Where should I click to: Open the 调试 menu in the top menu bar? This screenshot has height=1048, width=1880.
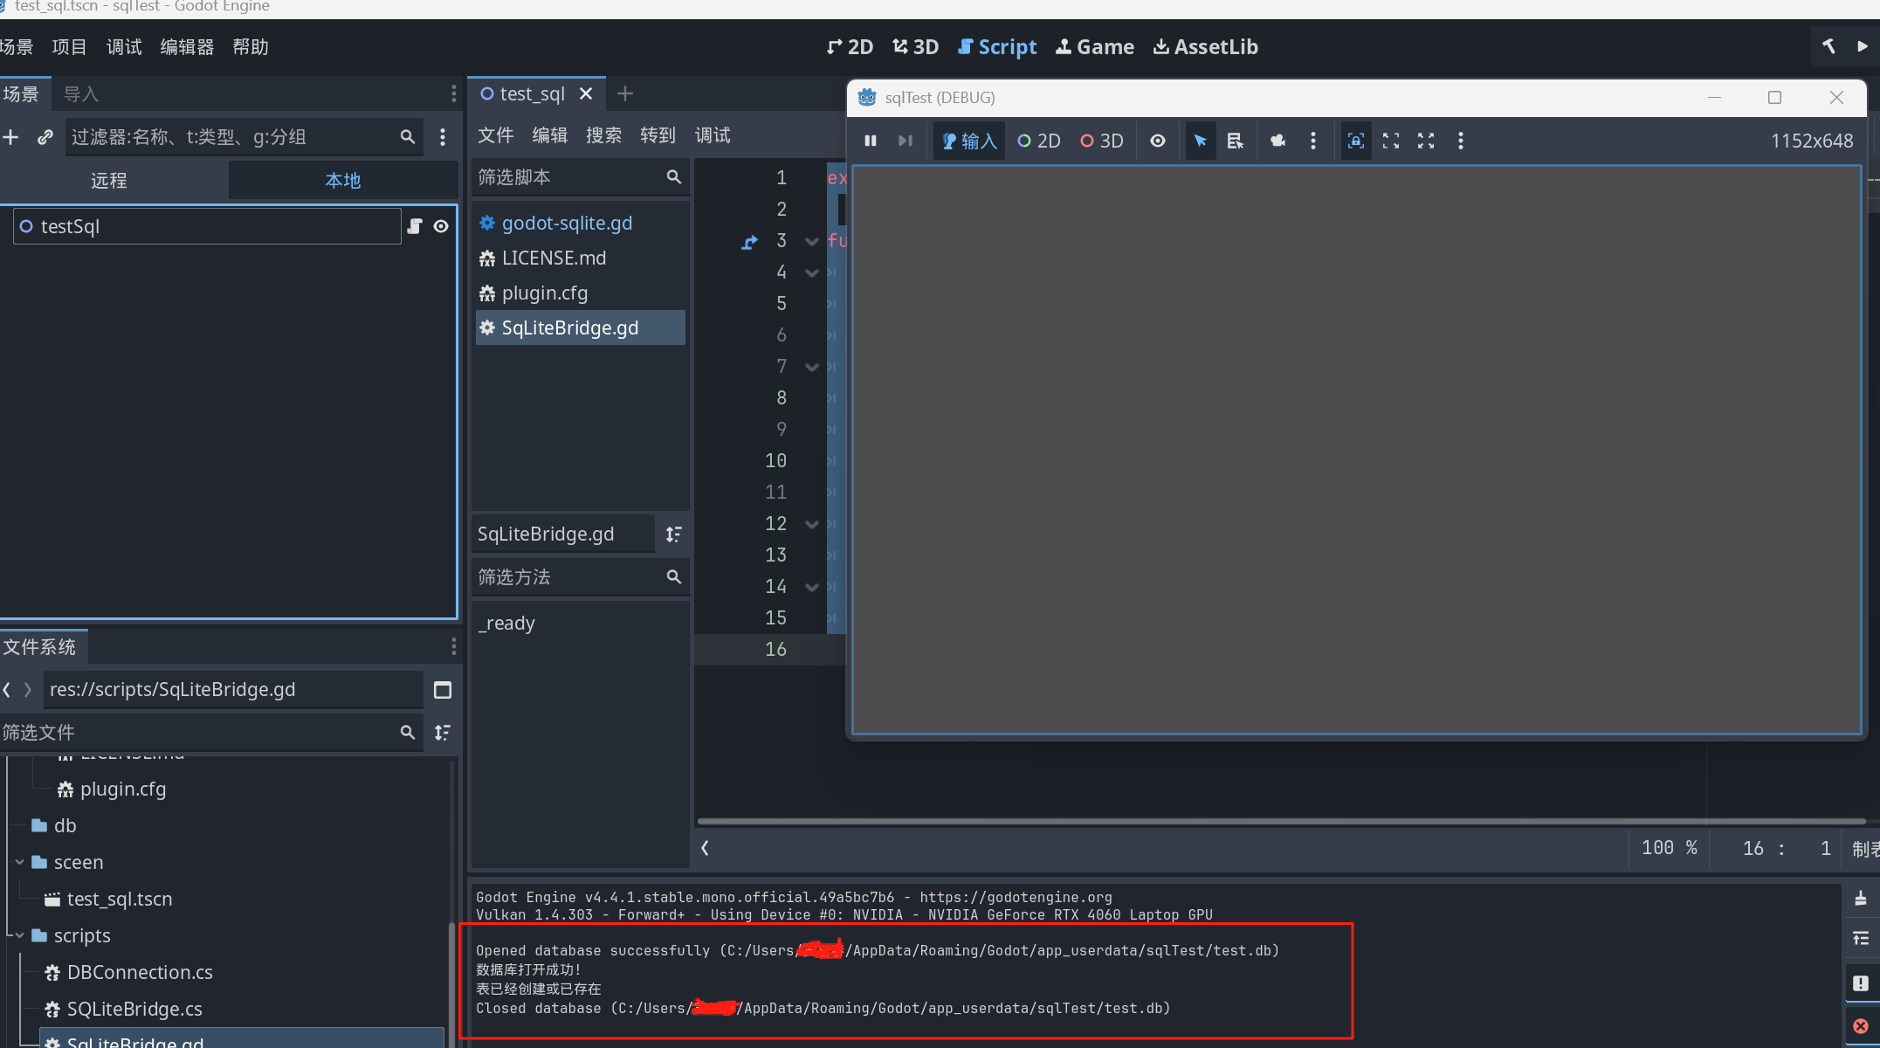point(124,47)
